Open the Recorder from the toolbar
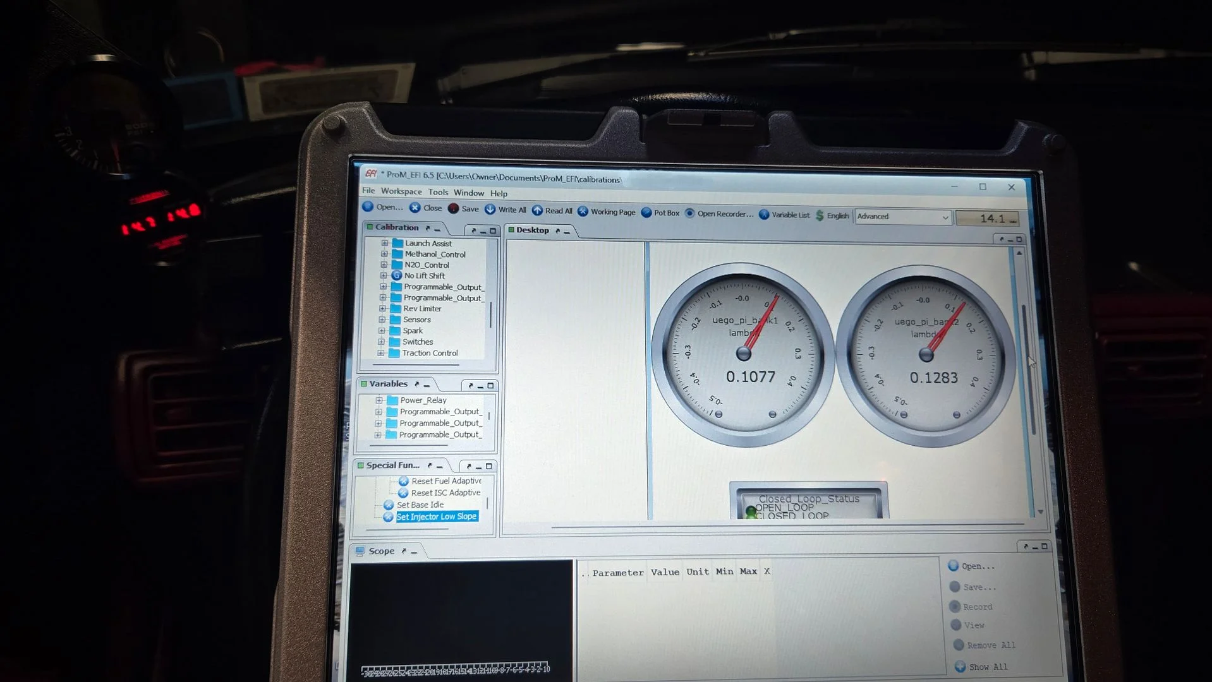This screenshot has height=682, width=1212. pos(690,213)
